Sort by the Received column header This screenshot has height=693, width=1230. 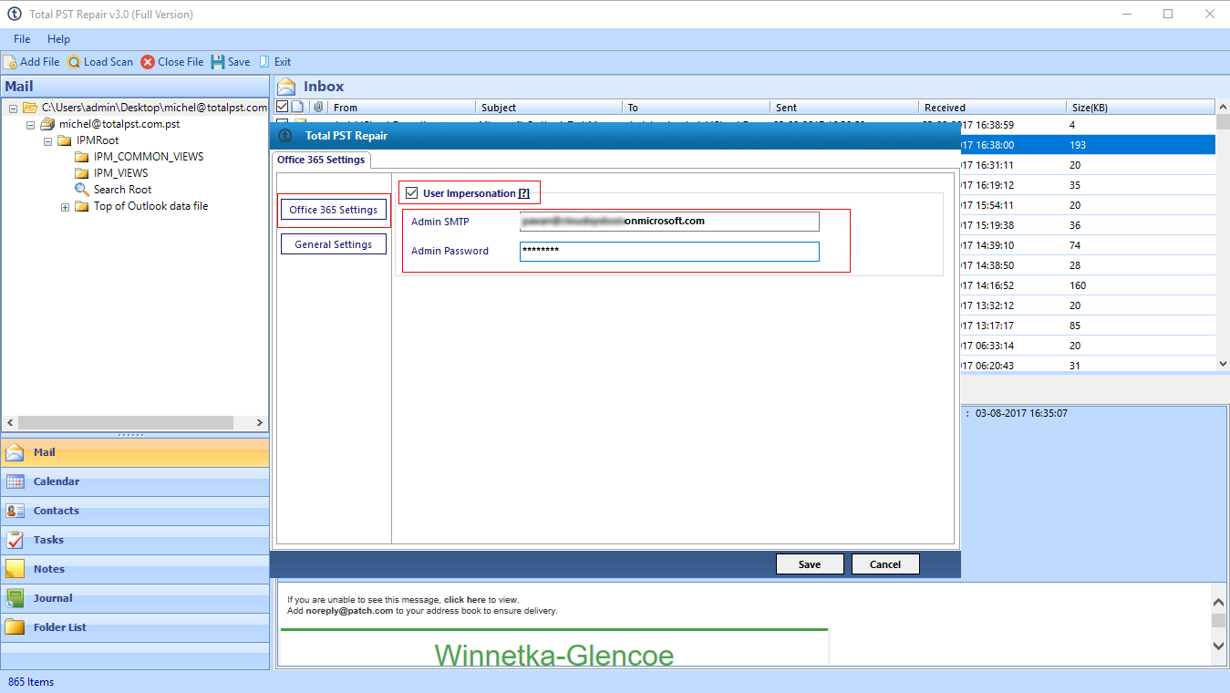coord(992,108)
